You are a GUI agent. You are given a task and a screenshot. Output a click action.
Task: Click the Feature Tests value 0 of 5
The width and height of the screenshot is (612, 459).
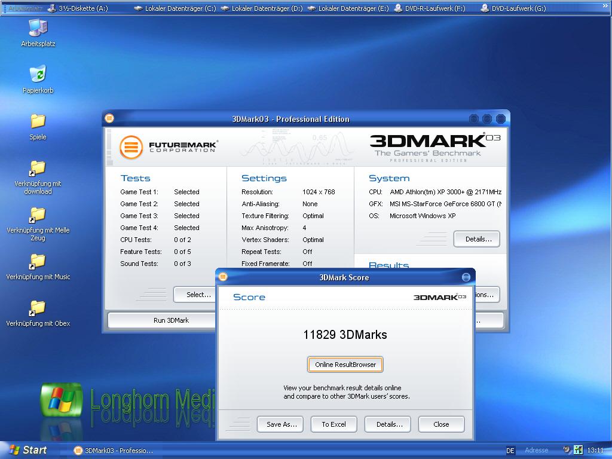182,252
